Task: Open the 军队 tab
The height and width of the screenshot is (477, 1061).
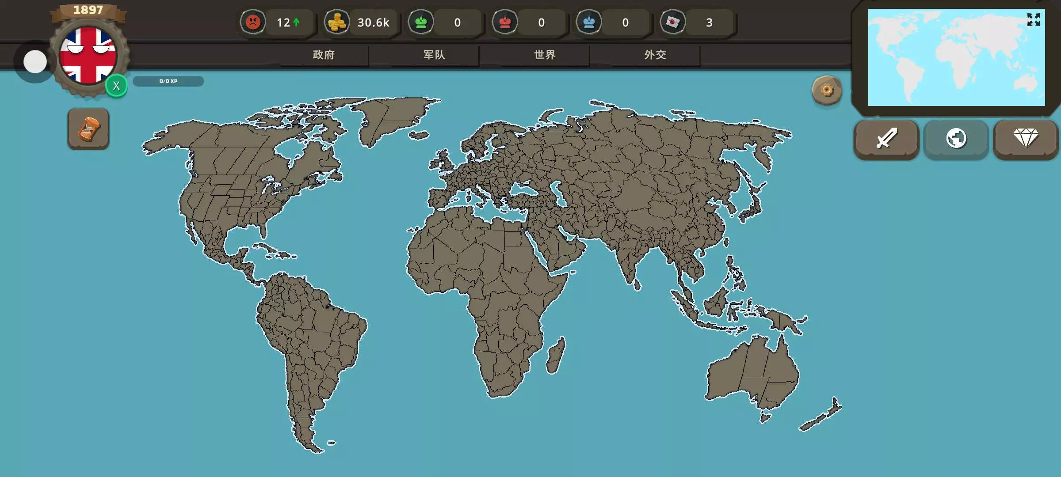Action: 434,55
